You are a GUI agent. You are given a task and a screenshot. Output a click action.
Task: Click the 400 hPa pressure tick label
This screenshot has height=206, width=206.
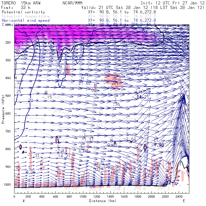[8, 78]
